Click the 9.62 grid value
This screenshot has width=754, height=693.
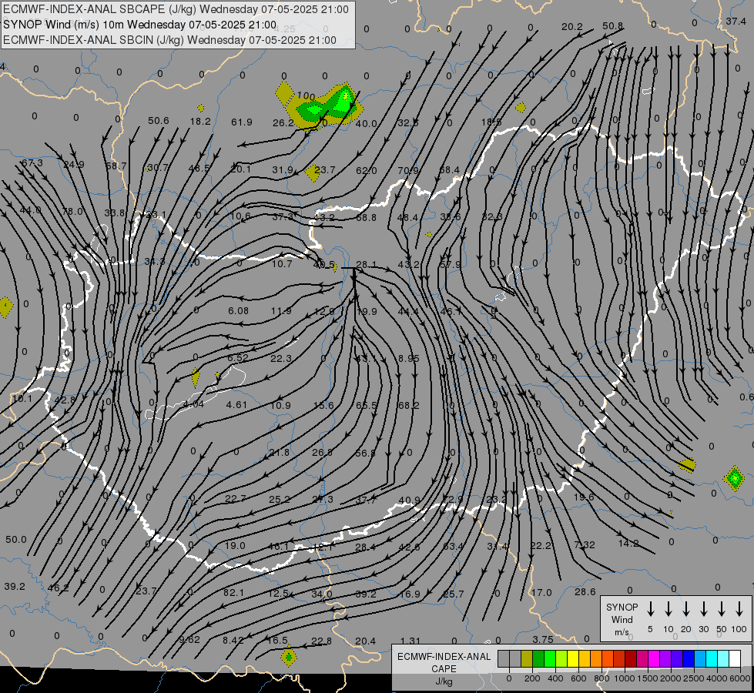[189, 640]
